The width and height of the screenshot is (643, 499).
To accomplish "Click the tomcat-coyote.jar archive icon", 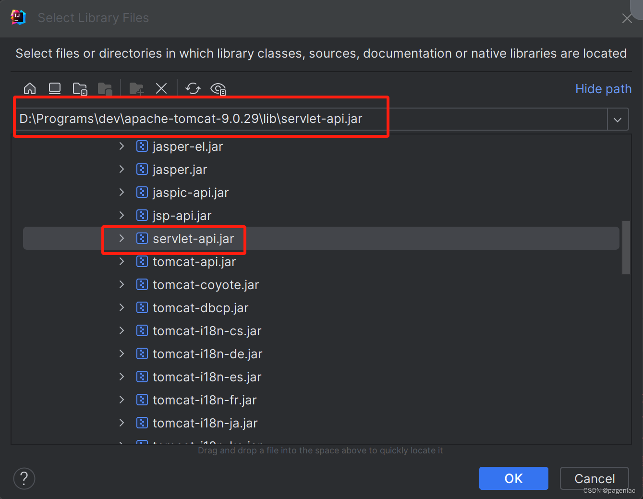I will click(x=142, y=284).
